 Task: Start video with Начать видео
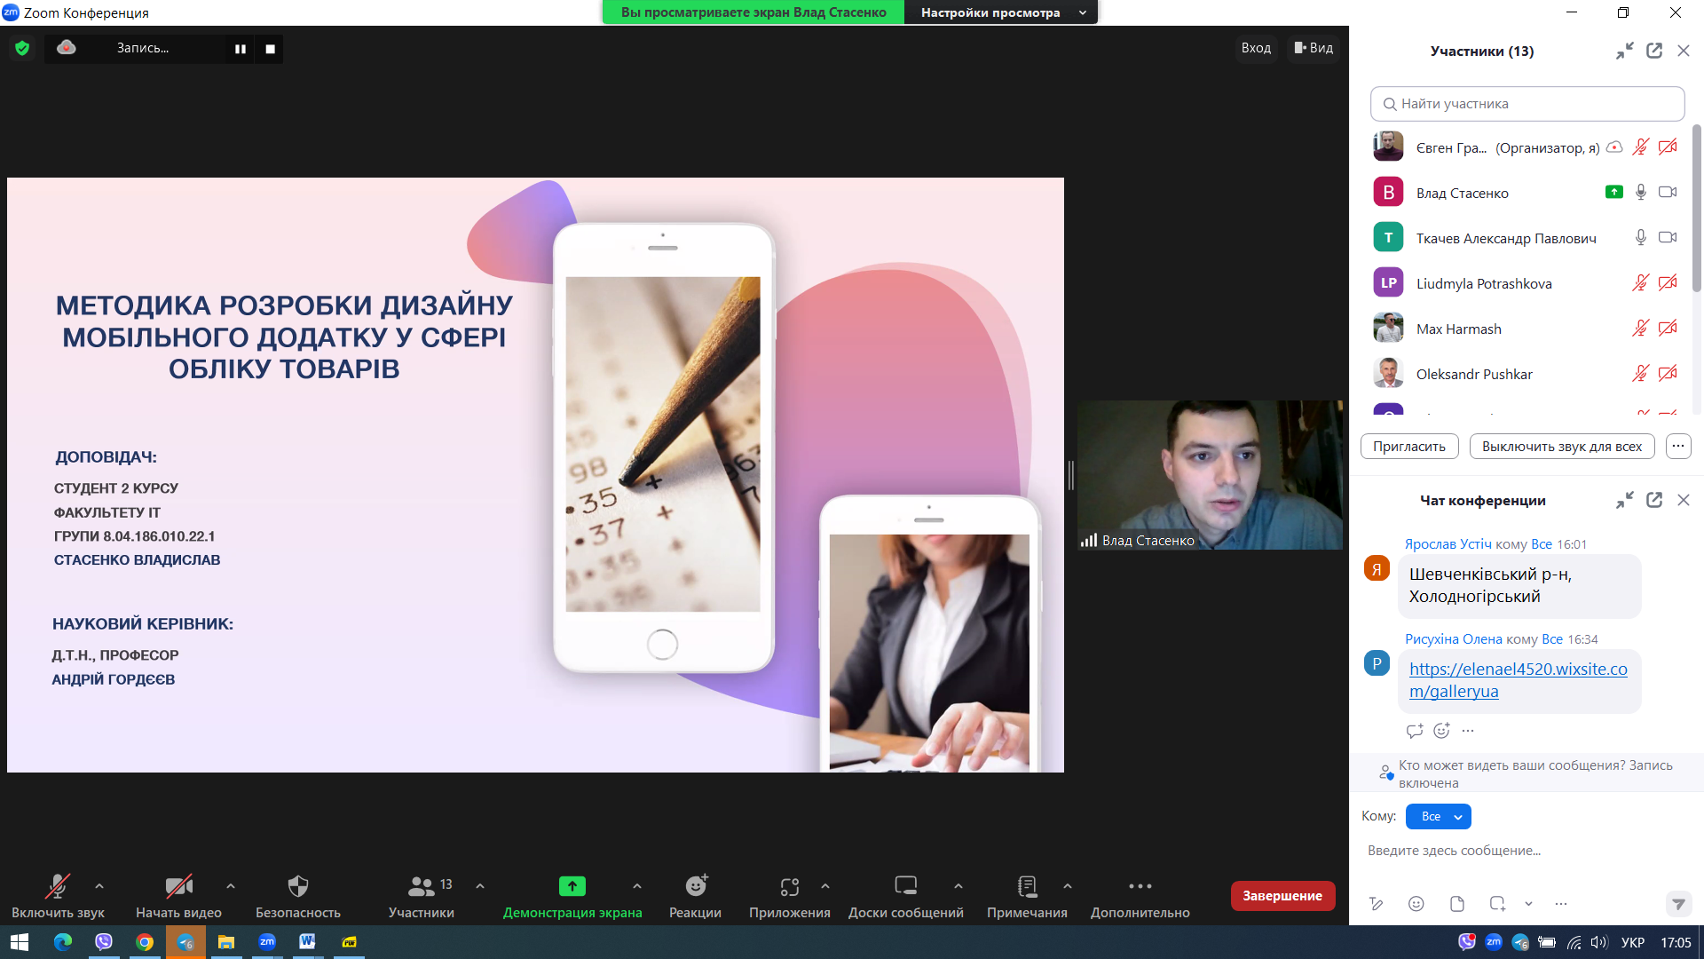coord(178,885)
